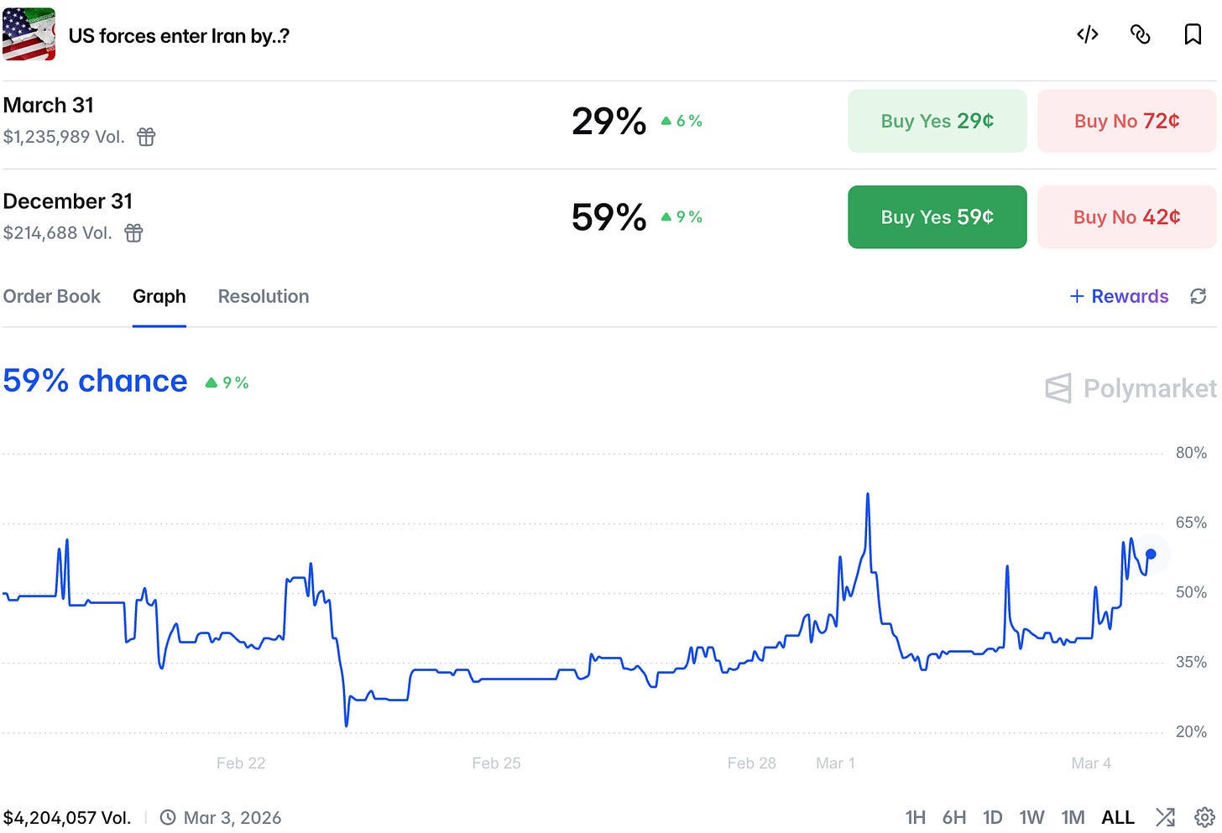
Task: Buy No 42¢ for December 31
Action: click(x=1127, y=217)
